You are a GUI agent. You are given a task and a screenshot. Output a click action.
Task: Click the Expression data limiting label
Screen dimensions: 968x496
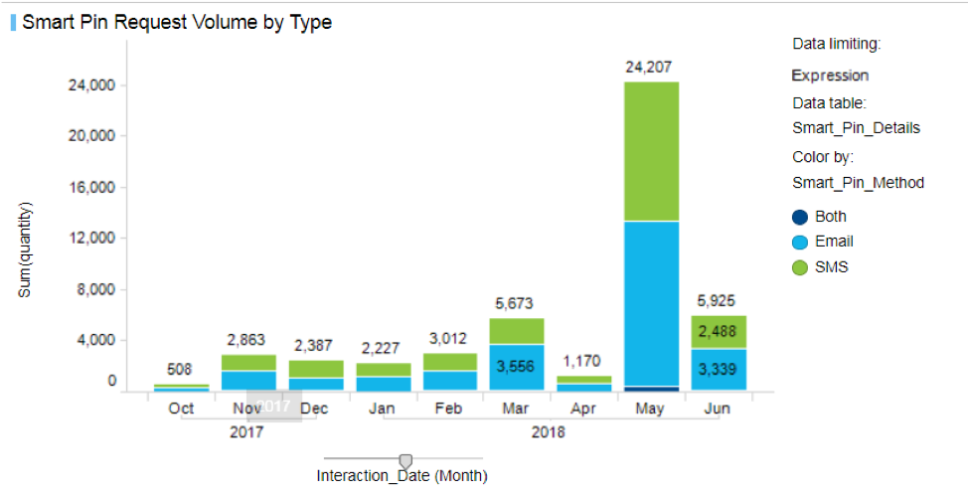(830, 76)
